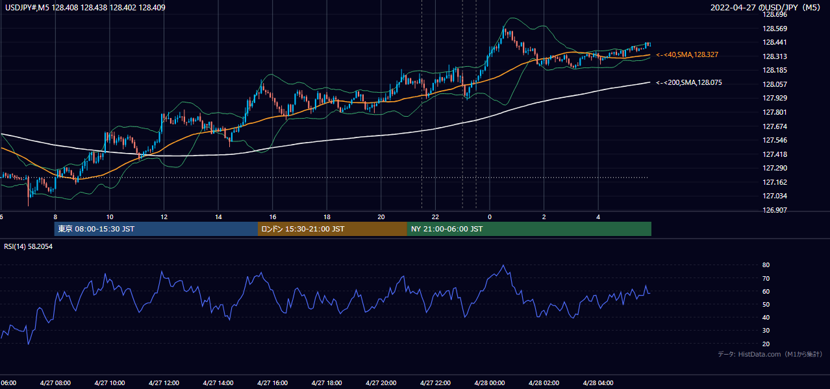Click the 4/27 20:00 date axis label

pyautogui.click(x=381, y=383)
